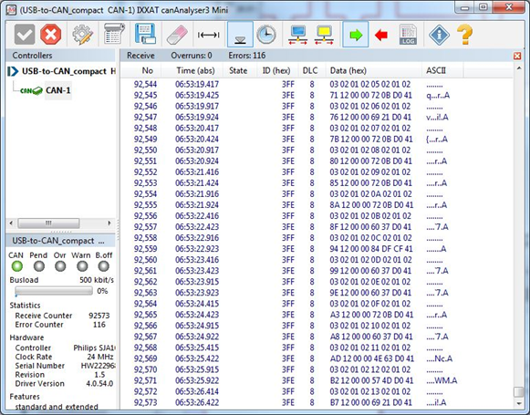The width and height of the screenshot is (530, 415).
Task: Click the gray checkmark start button
Action: click(25, 35)
